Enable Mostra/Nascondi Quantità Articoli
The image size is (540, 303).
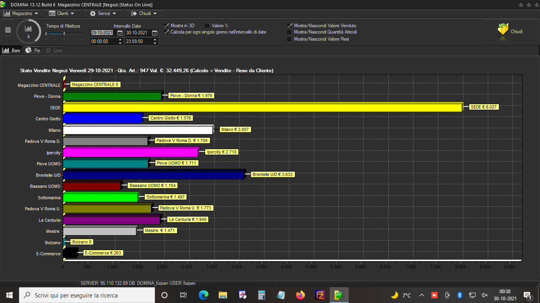(x=289, y=32)
